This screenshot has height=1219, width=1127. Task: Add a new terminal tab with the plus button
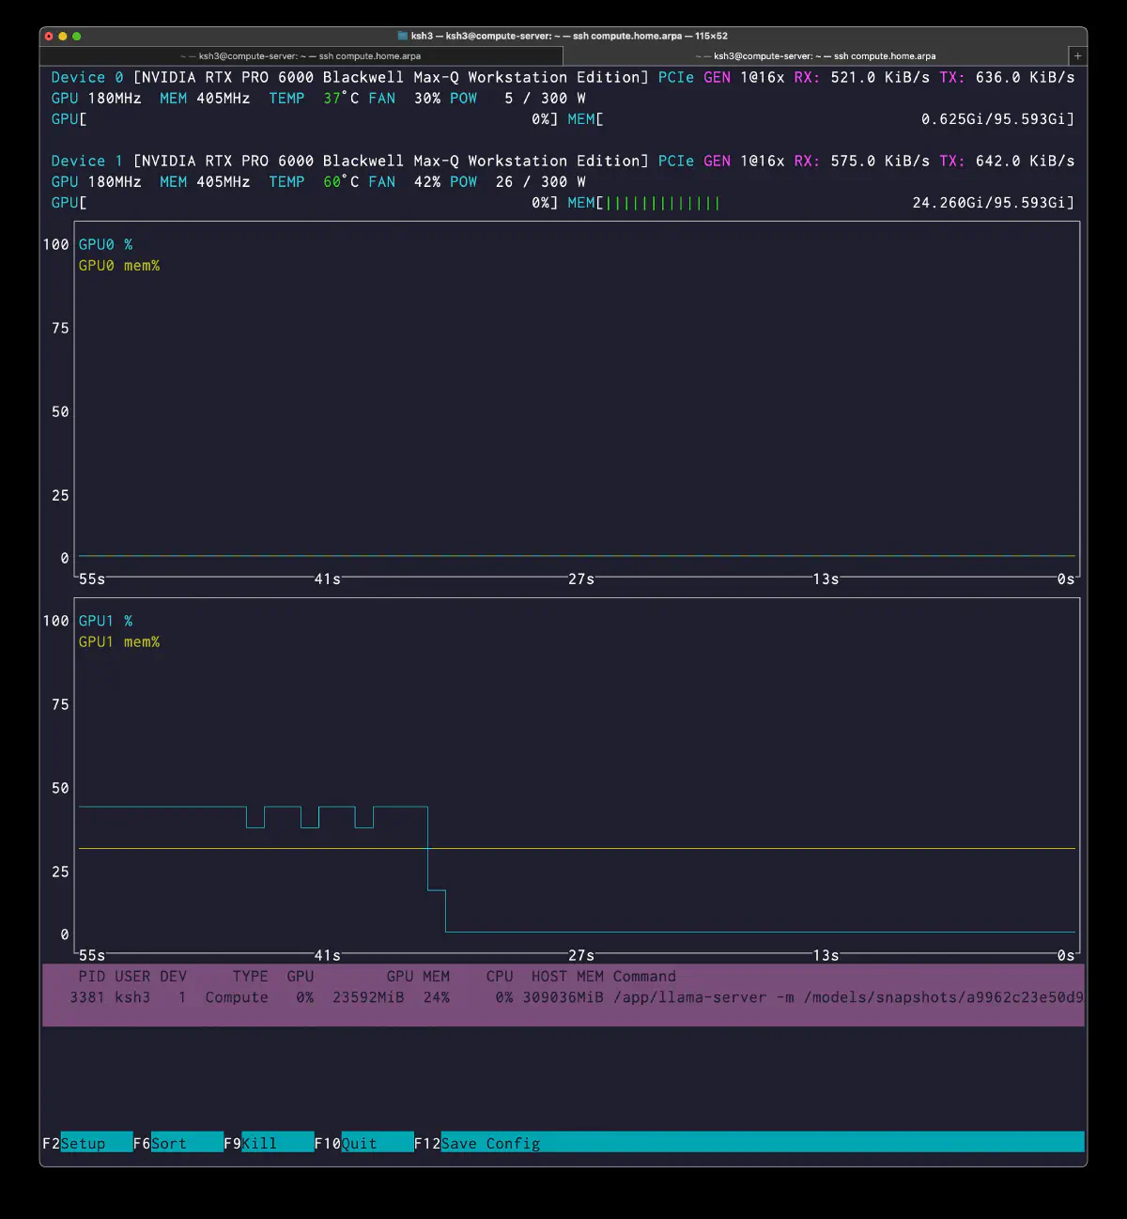click(1077, 56)
